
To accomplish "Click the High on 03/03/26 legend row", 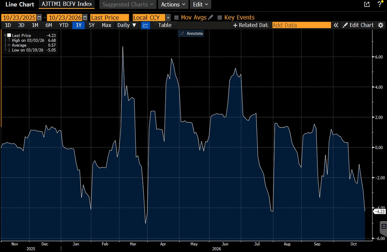I will pos(31,40).
